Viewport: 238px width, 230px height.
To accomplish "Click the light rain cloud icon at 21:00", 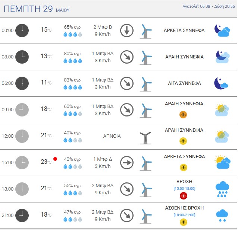I will coord(222,215).
